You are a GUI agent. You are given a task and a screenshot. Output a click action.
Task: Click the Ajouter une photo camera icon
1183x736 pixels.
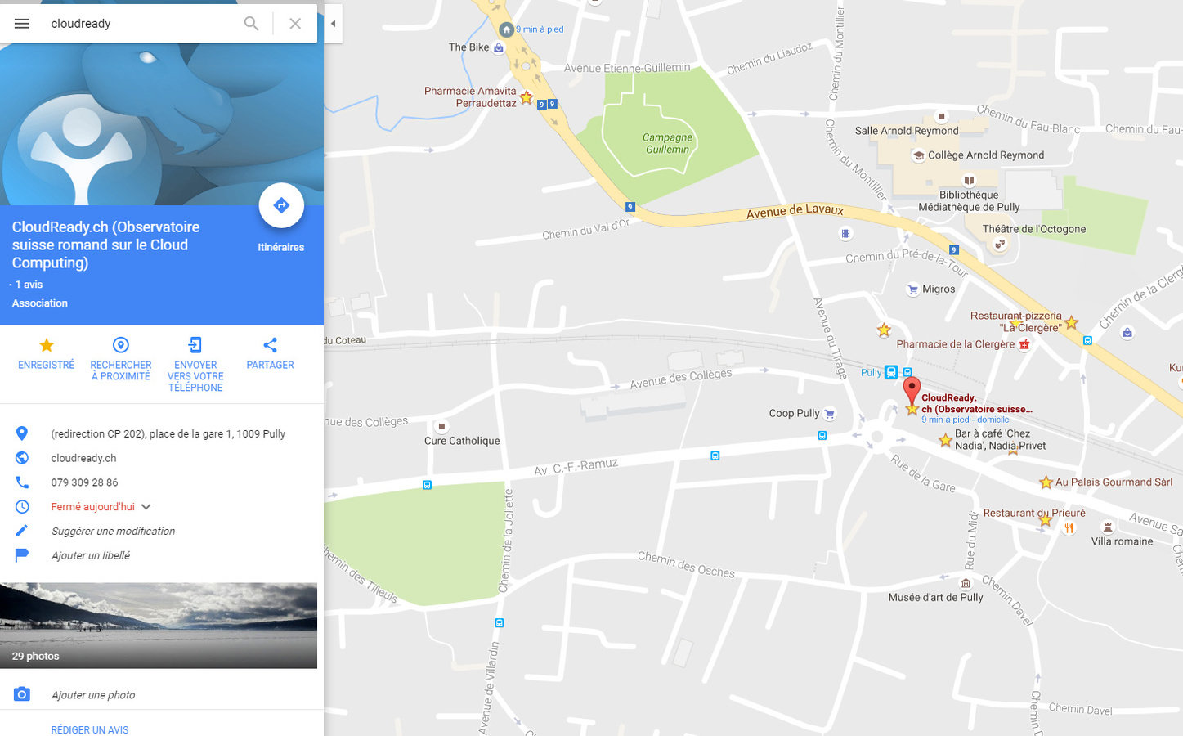pos(22,694)
